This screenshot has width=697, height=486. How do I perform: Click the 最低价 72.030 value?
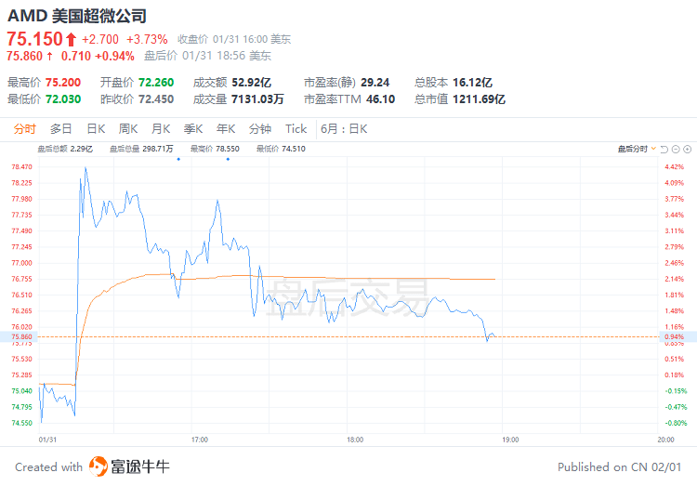tap(63, 99)
